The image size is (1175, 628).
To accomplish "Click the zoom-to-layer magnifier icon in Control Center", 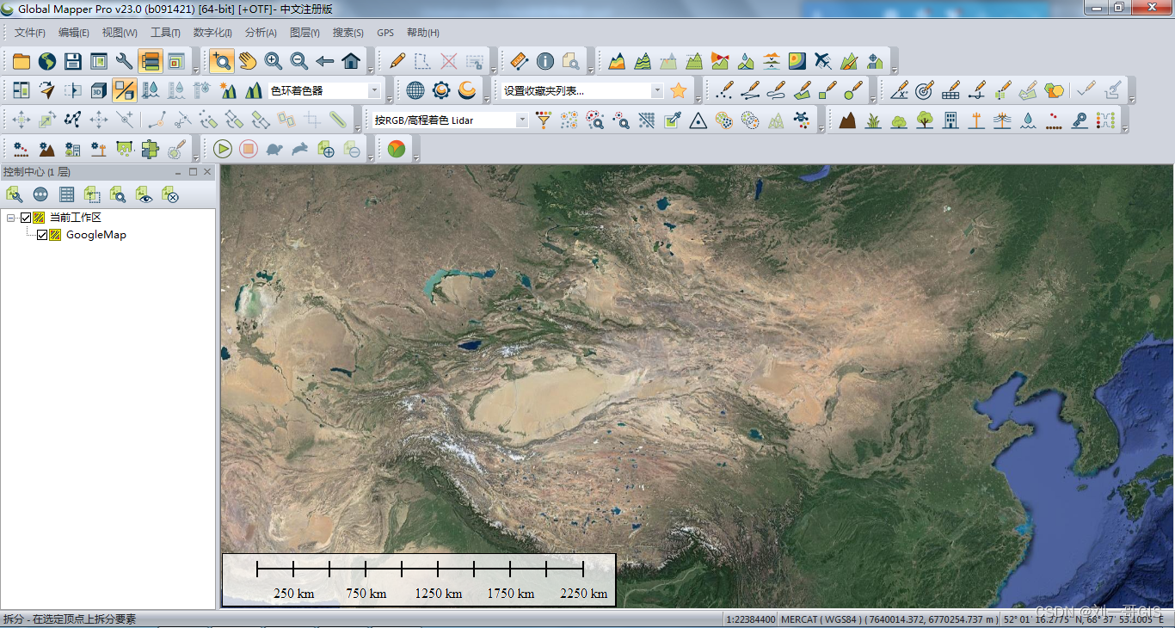I will coord(118,195).
